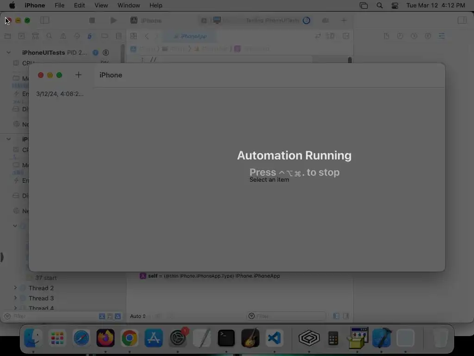This screenshot has width=474, height=356.
Task: Open the Test navigator diamond icon
Action: (77, 36)
